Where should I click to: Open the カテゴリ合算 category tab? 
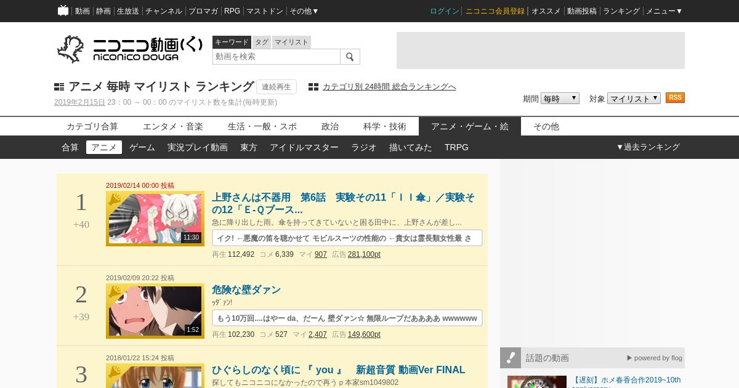[92, 126]
